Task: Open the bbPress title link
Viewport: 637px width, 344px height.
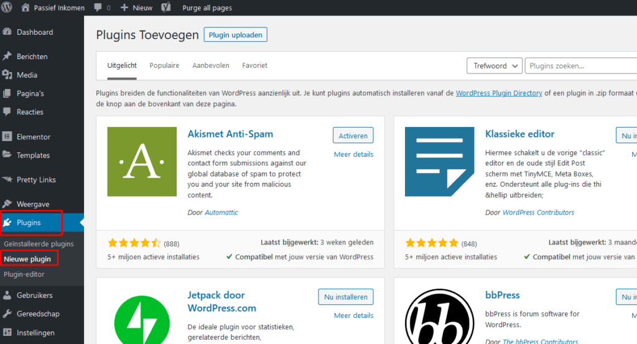Action: point(503,295)
